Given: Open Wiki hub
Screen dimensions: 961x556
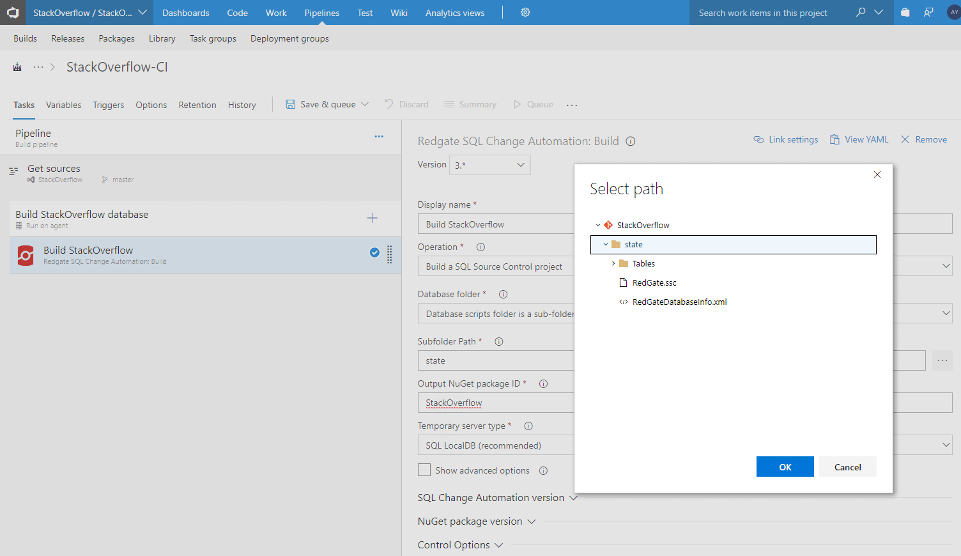Looking at the screenshot, I should [x=399, y=13].
